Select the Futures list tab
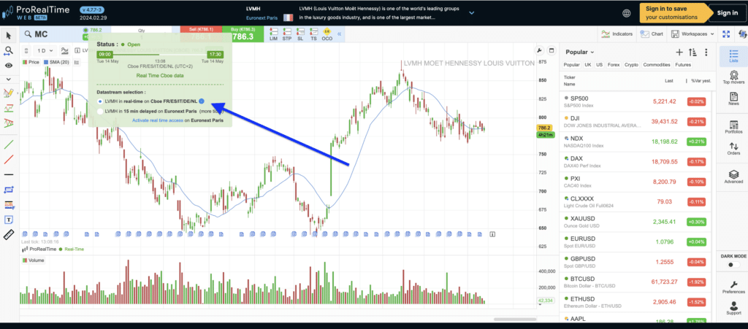The height and width of the screenshot is (329, 748). 682,65
